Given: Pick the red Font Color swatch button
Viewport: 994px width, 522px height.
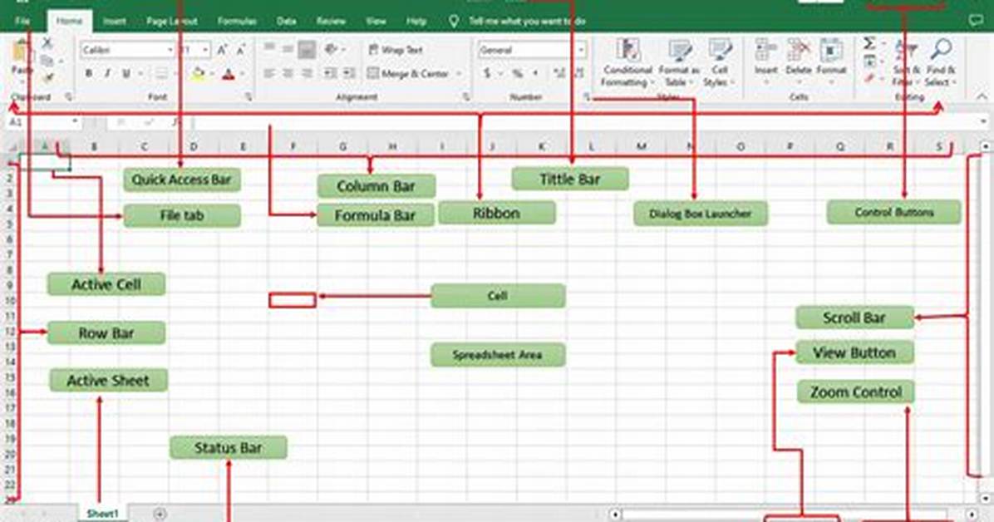Looking at the screenshot, I should click(x=229, y=74).
